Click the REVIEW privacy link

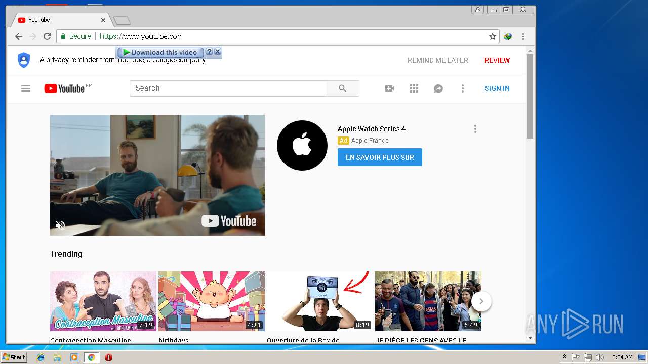click(x=497, y=60)
